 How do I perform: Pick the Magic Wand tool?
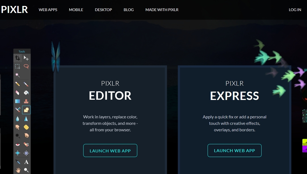[18, 75]
